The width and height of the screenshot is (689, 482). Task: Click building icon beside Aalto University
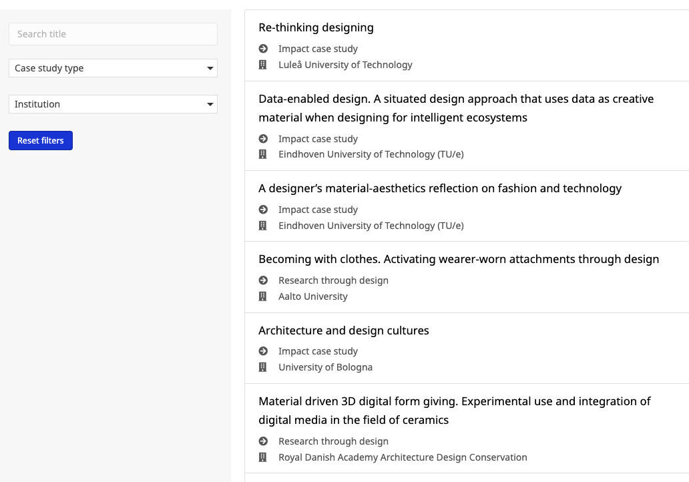coord(263,296)
